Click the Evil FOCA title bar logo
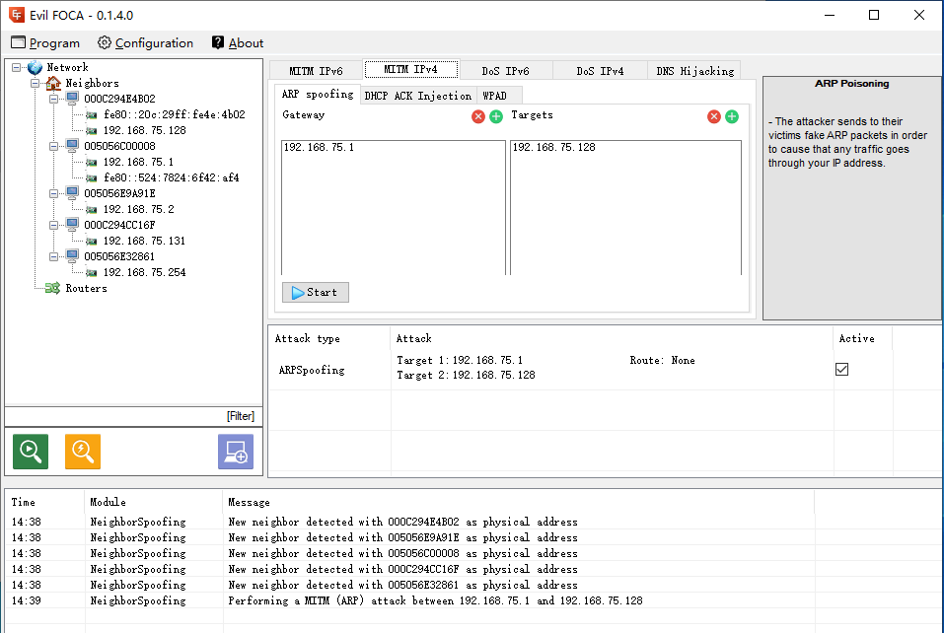 pyautogui.click(x=17, y=15)
